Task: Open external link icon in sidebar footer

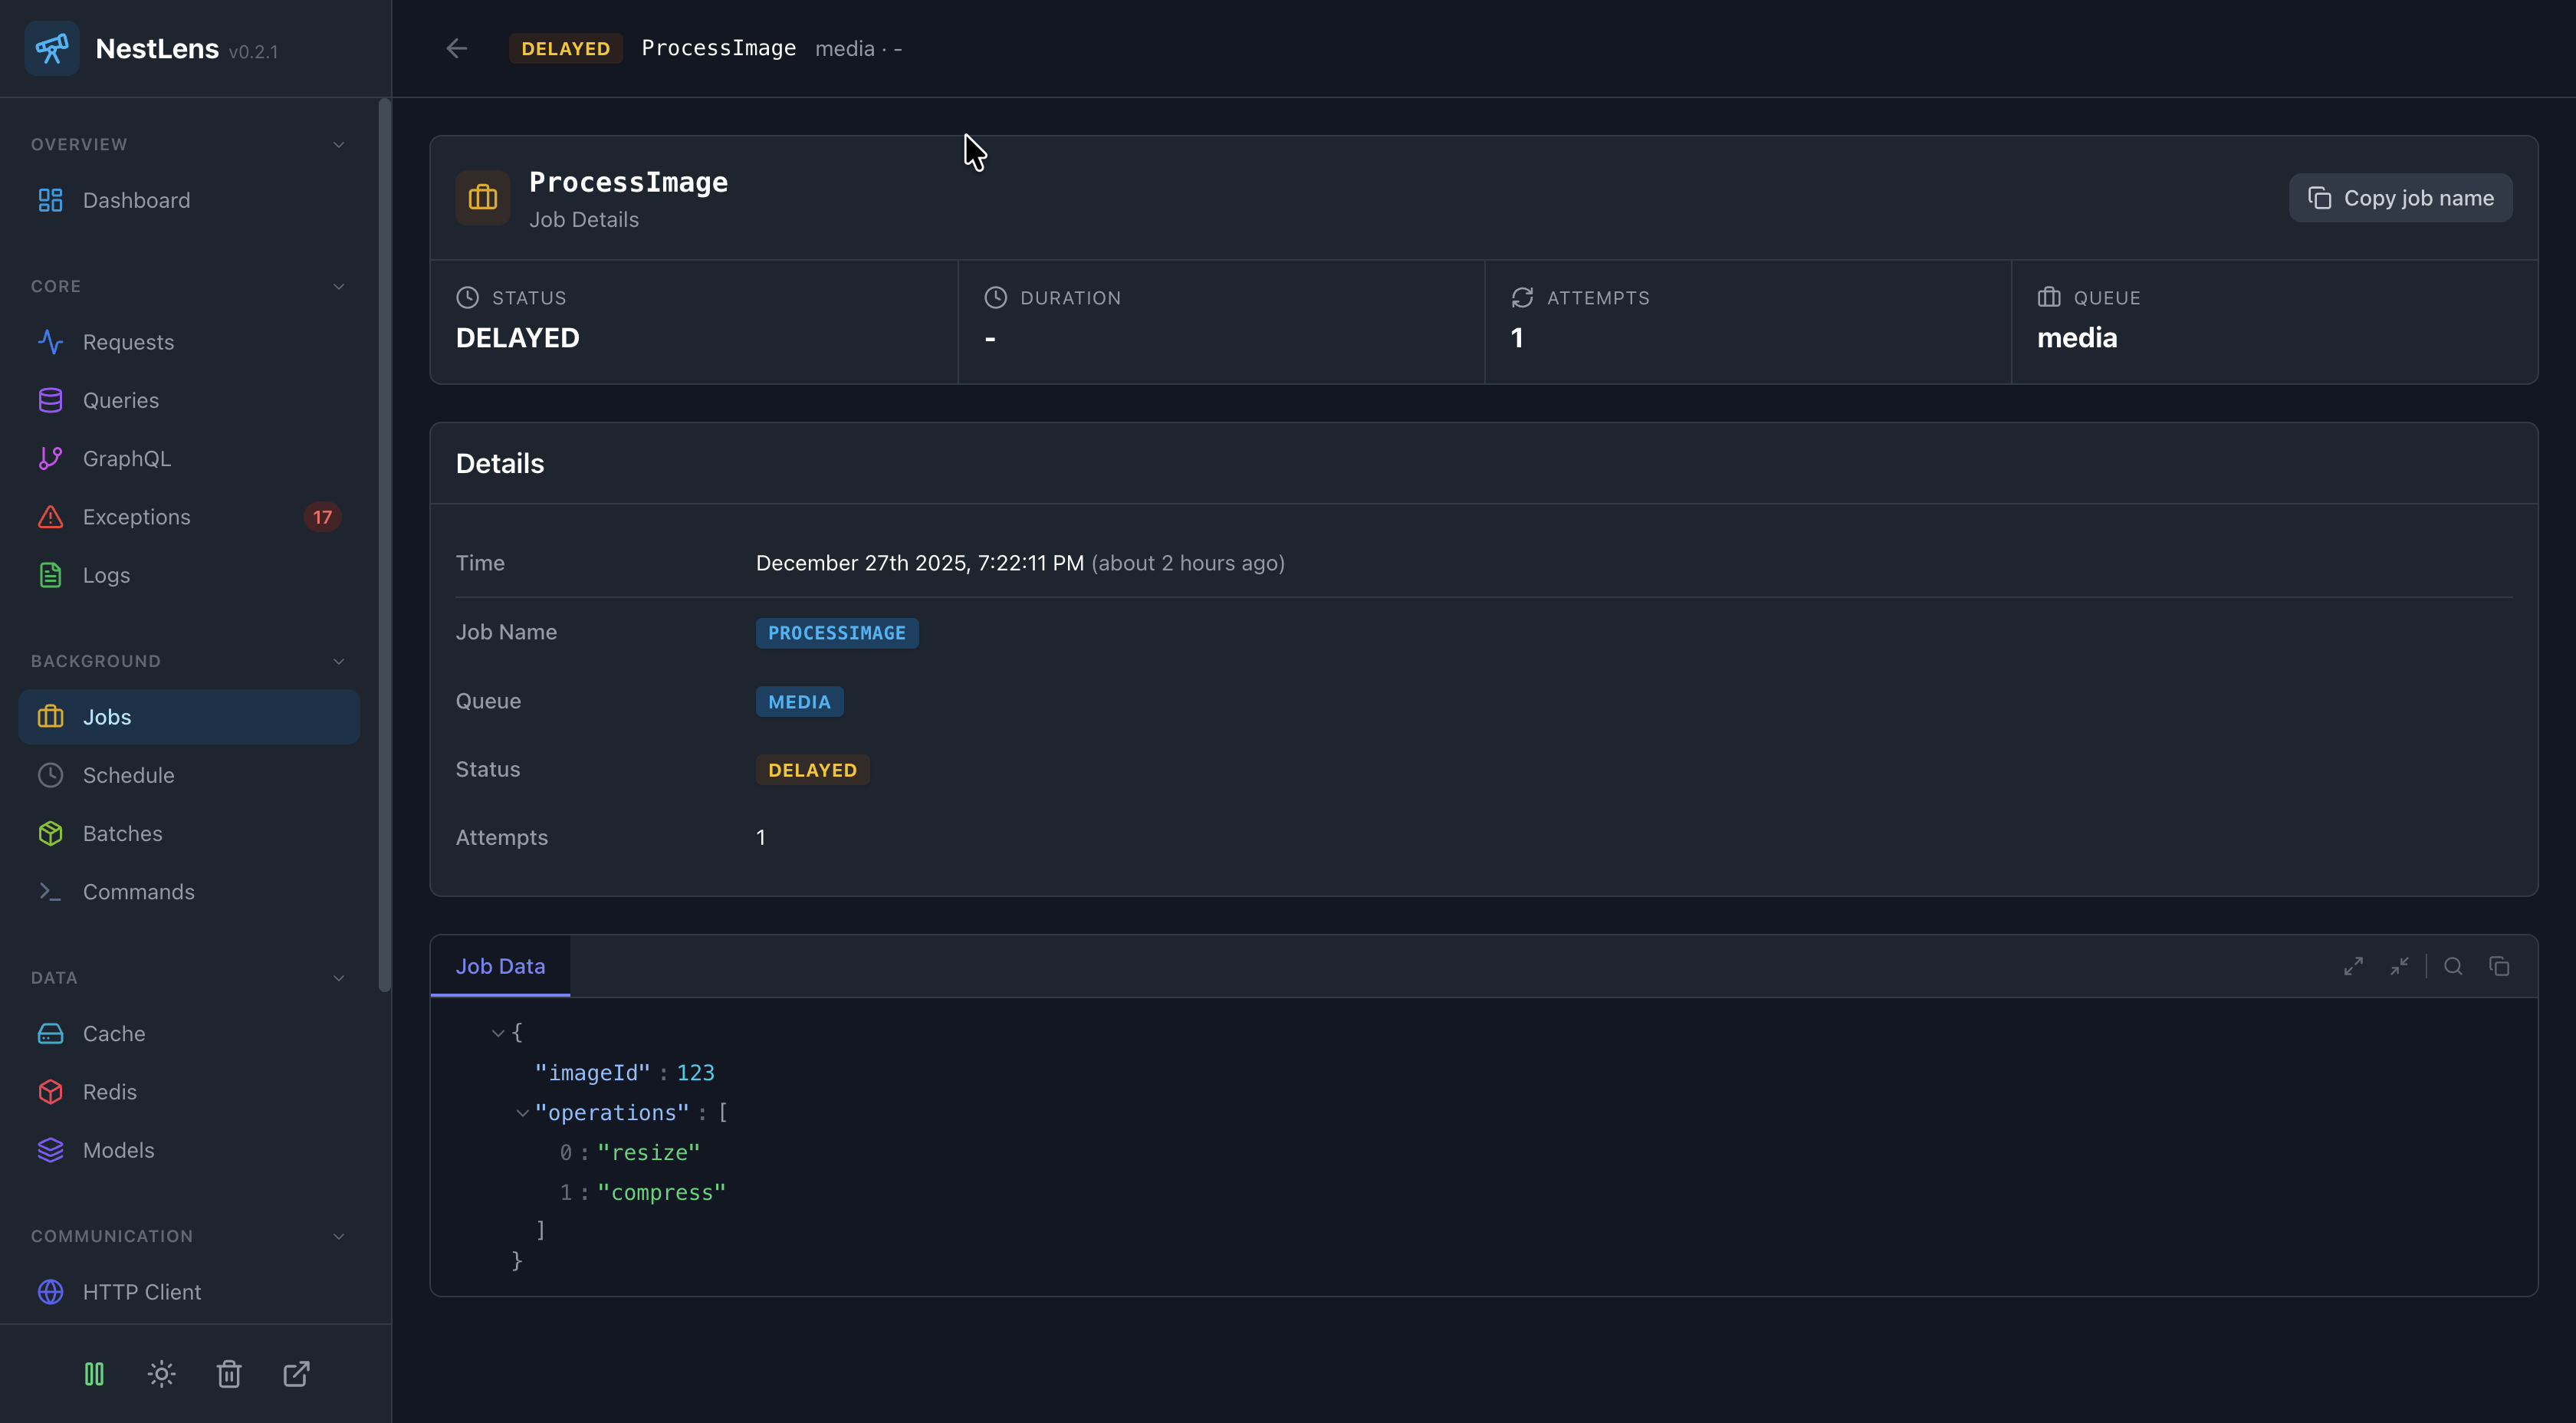Action: click(x=296, y=1374)
